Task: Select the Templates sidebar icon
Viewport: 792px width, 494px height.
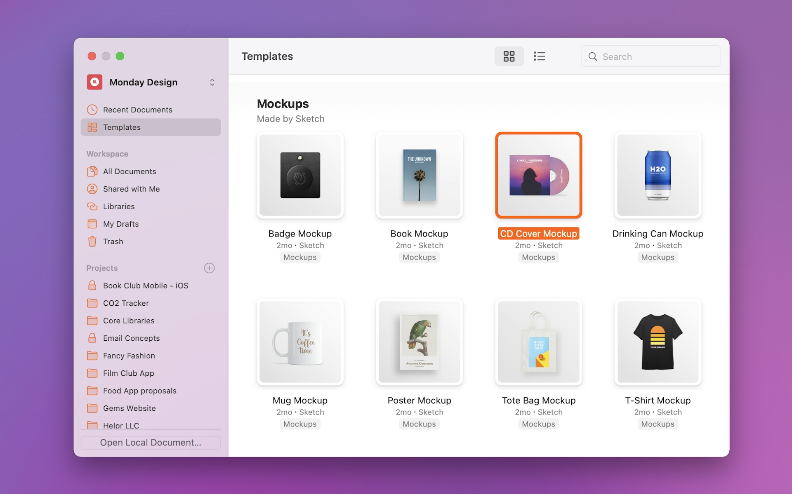Action: [x=92, y=127]
